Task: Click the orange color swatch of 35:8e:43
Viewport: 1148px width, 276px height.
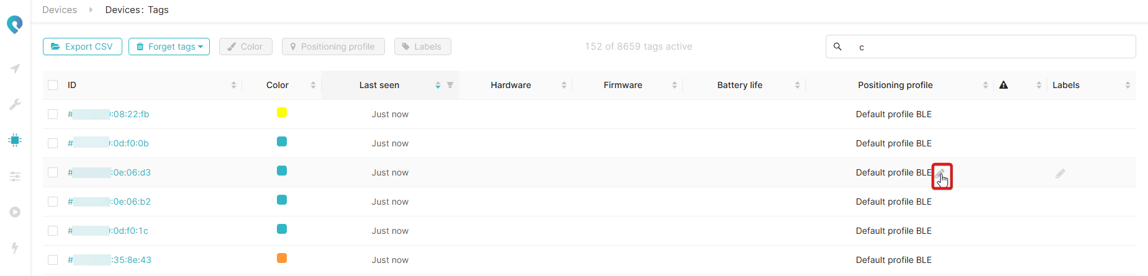Action: tap(282, 258)
